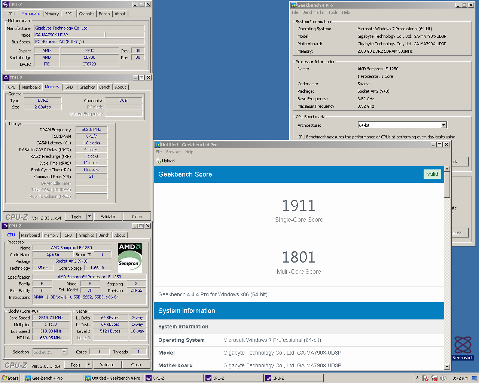The image size is (479, 383).
Task: Click the Model GA-MA790X-UD3P field in CPU-Z
Action: (69, 35)
